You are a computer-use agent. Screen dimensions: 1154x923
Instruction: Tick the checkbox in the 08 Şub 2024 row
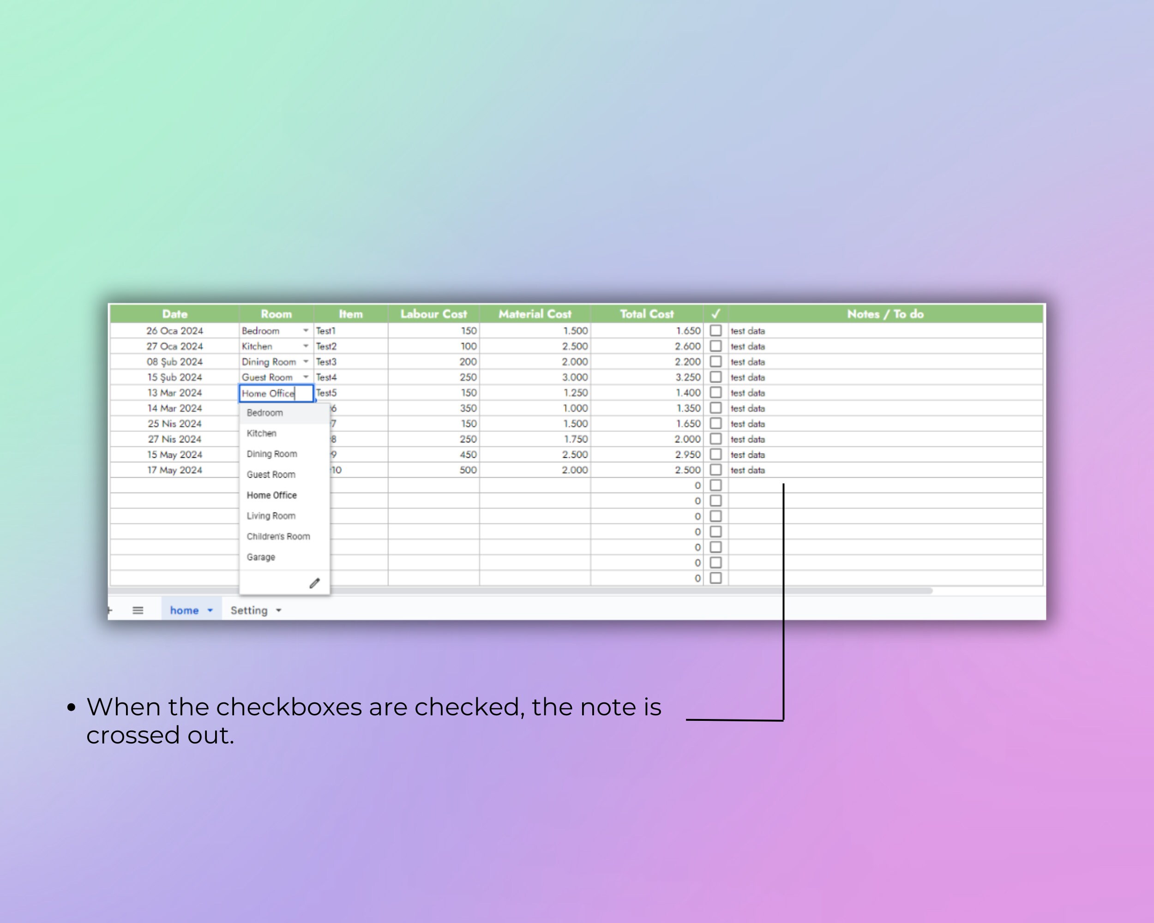tap(715, 362)
